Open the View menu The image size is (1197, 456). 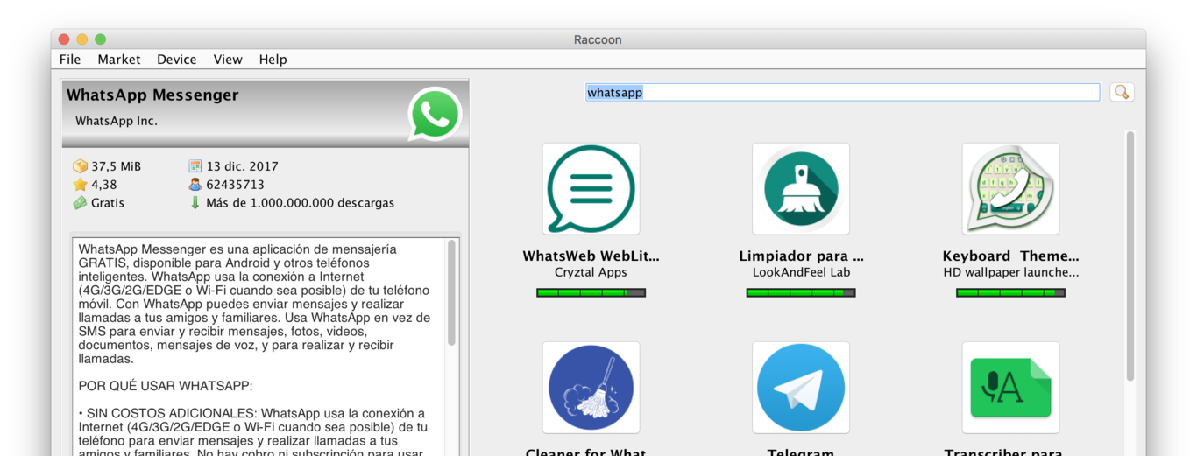click(228, 60)
